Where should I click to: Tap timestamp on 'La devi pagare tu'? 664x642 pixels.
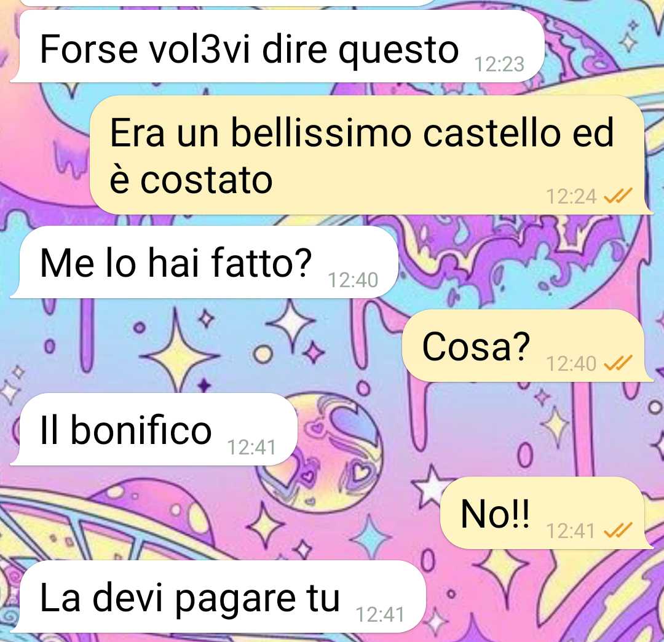point(380,614)
